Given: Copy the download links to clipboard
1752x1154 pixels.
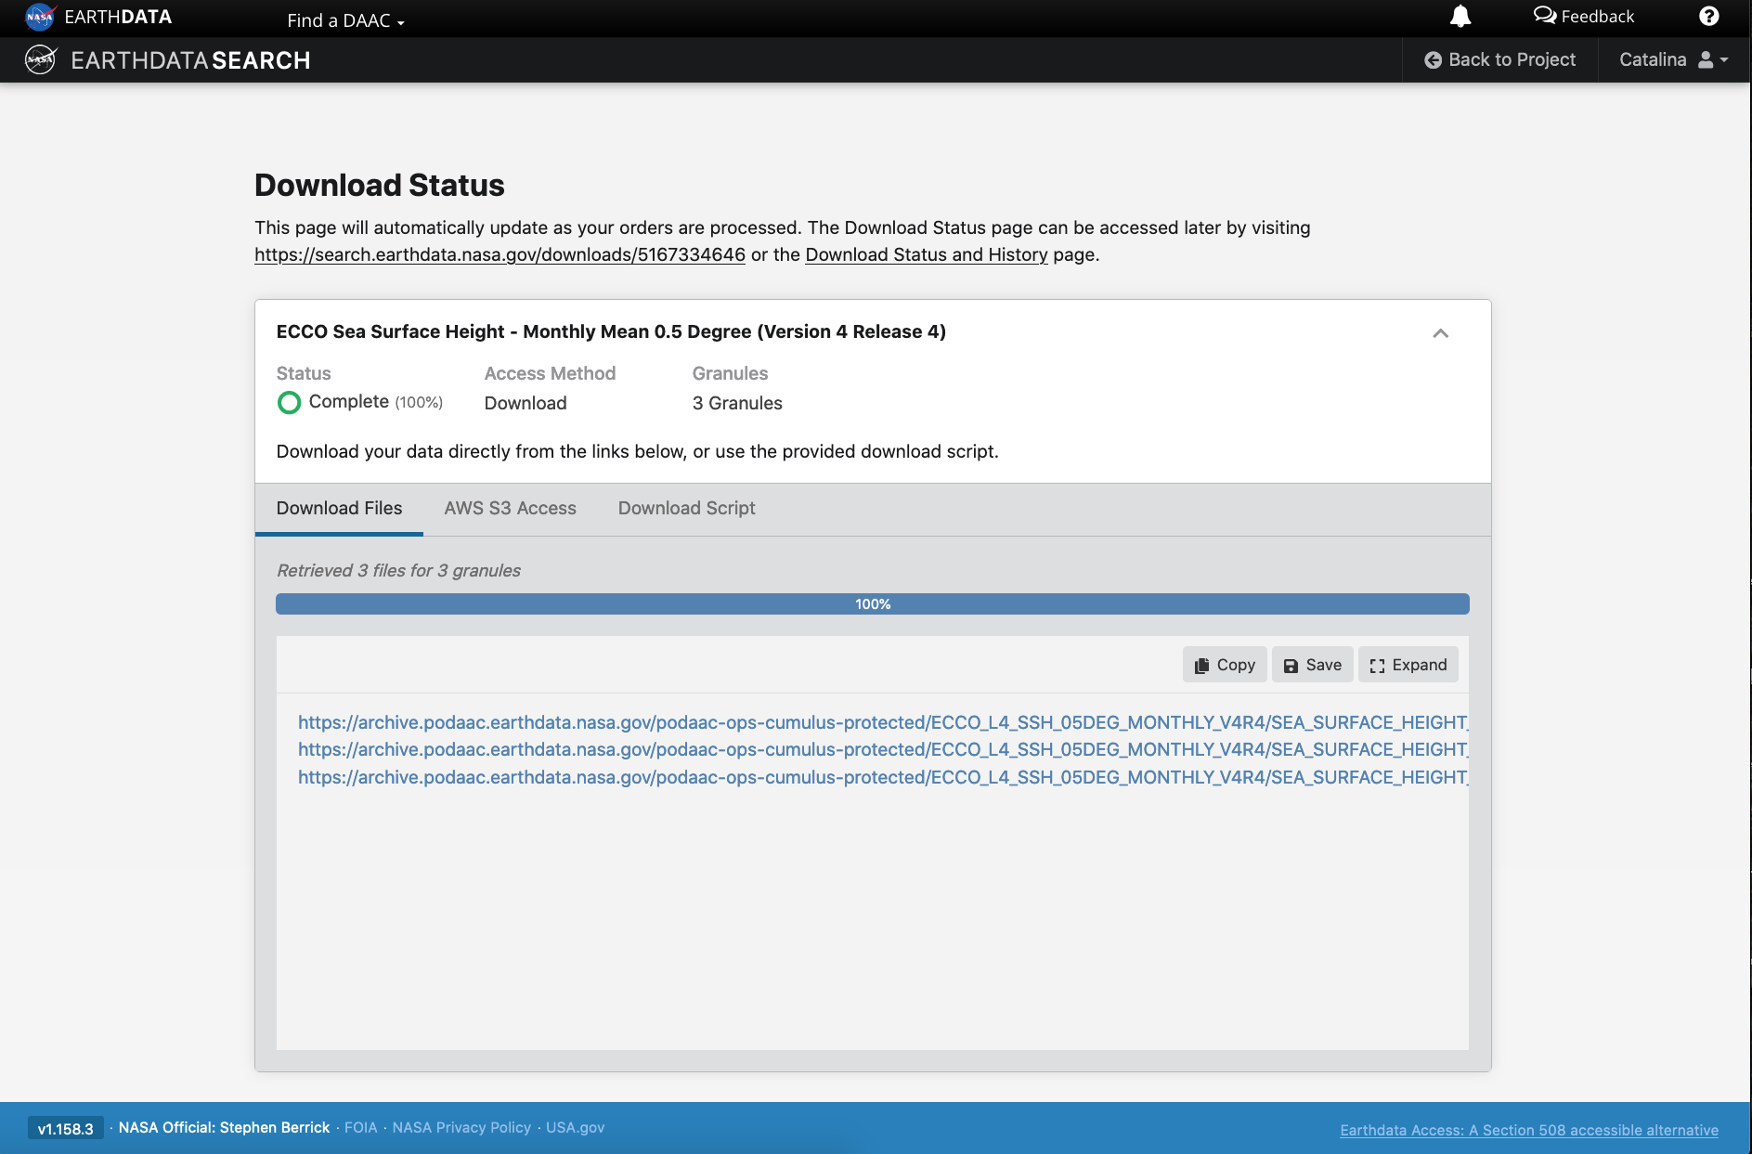Looking at the screenshot, I should pos(1224,665).
